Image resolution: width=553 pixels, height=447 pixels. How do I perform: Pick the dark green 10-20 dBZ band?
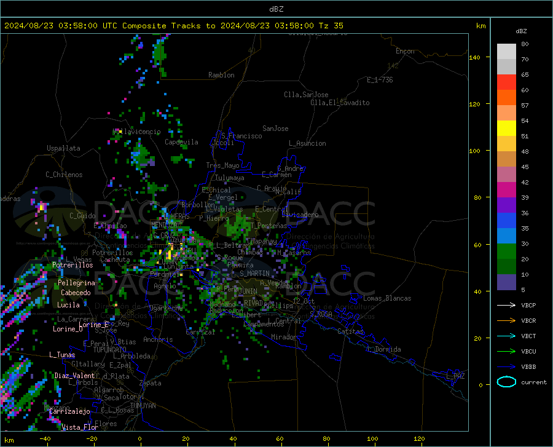click(x=506, y=267)
